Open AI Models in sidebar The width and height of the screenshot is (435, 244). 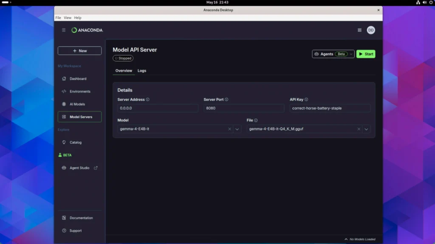(x=79, y=104)
